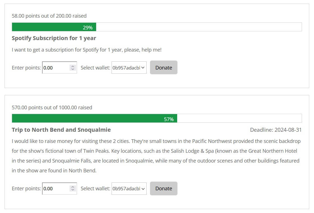Select the Spotify Subscription for 1 year title
The image size is (314, 213).
54,38
